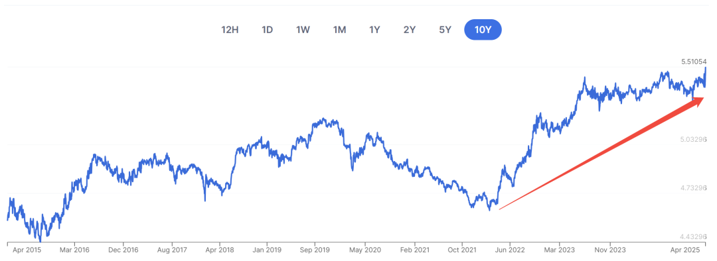The height and width of the screenshot is (261, 717).
Task: Click the Mar 2016 axis label
Action: [76, 250]
